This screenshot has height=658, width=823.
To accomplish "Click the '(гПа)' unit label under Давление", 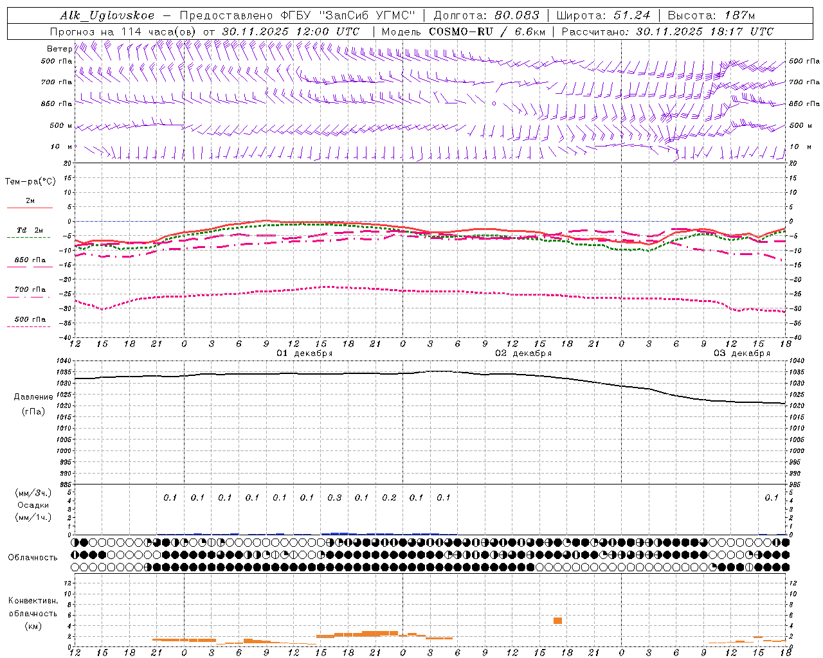I will pyautogui.click(x=33, y=412).
